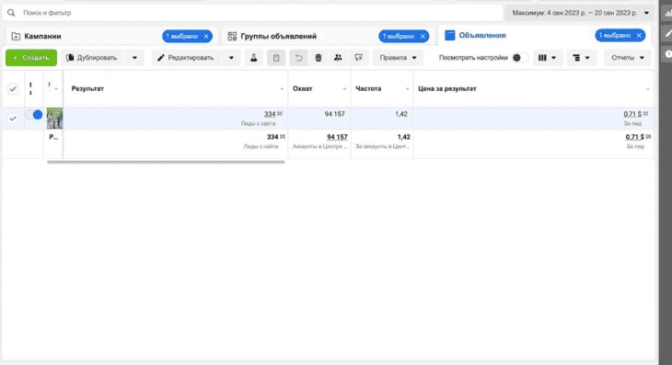Viewport: 672px width, 365px height.
Task: Click the Частота column header
Action: 367,88
